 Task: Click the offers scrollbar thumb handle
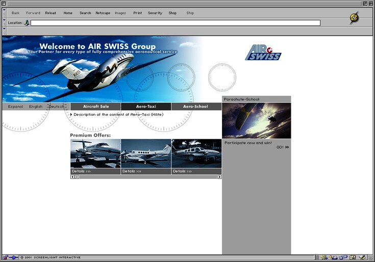[77, 177]
